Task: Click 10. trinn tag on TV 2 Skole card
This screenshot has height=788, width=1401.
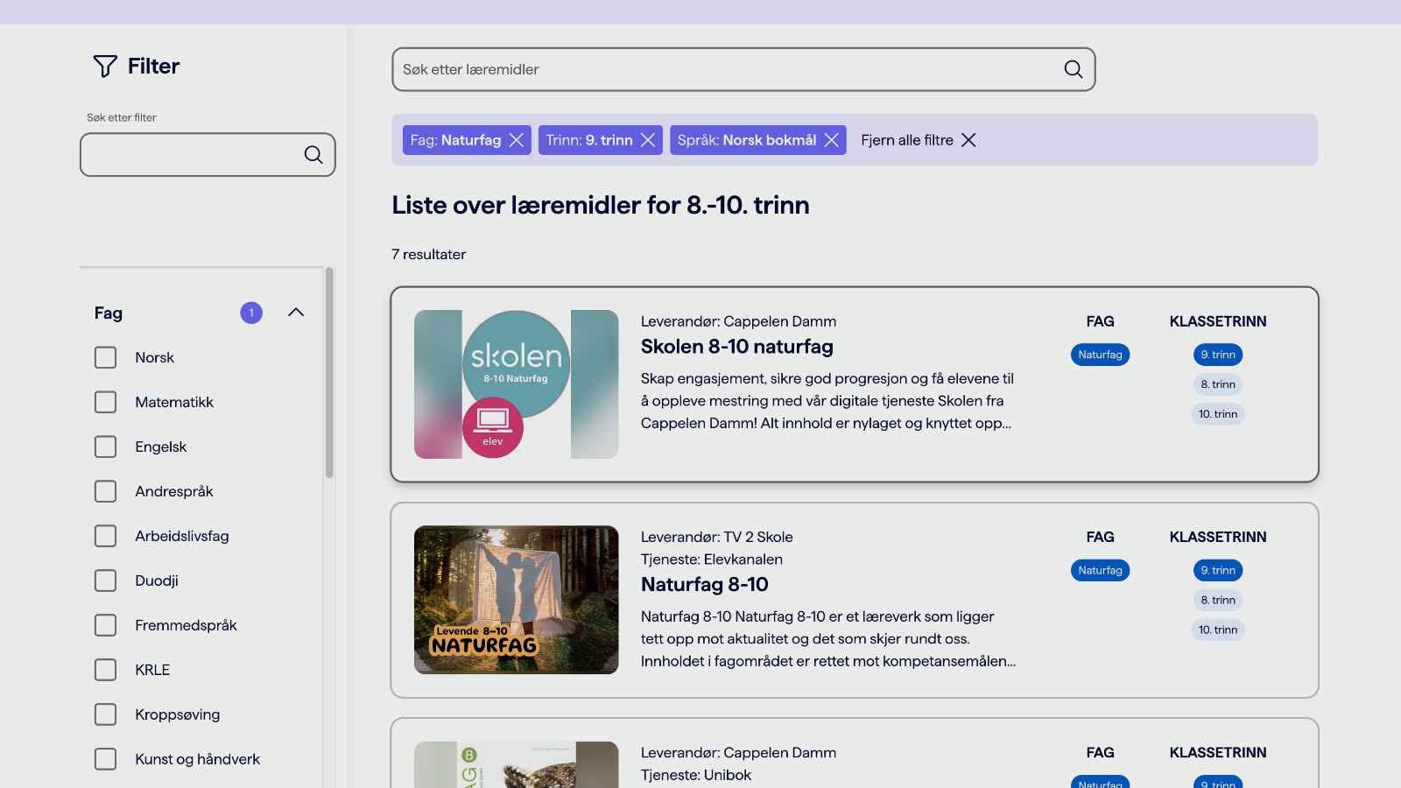Action: coord(1218,630)
